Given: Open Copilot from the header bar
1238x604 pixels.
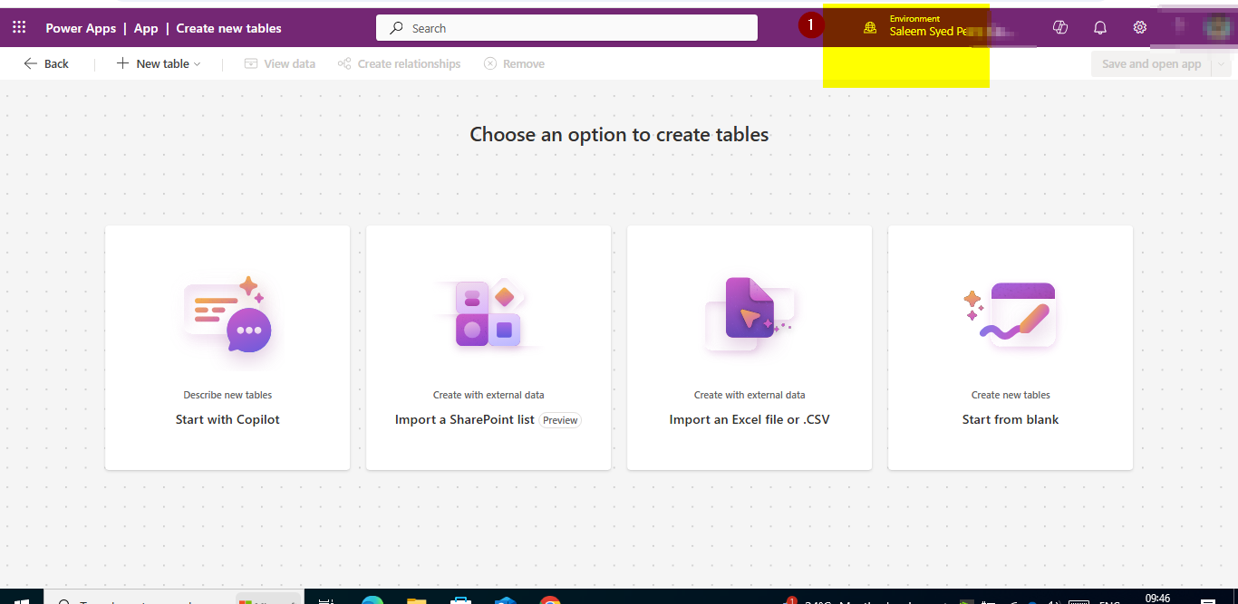Looking at the screenshot, I should coord(1060,28).
